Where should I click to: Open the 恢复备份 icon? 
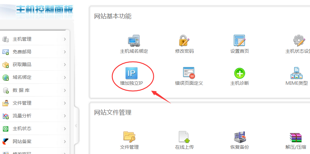239,137
